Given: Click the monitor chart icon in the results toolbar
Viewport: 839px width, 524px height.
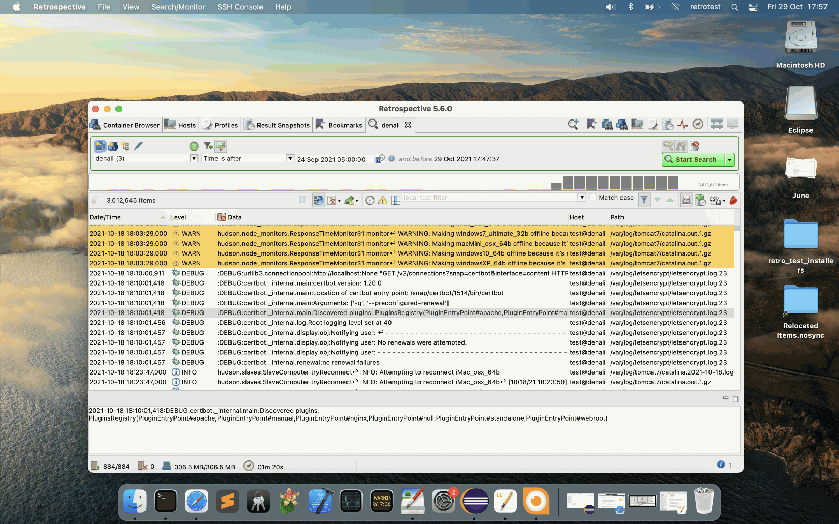Looking at the screenshot, I should 686,200.
